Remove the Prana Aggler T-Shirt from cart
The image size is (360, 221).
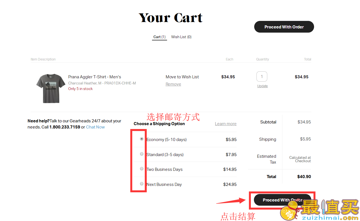tap(173, 84)
